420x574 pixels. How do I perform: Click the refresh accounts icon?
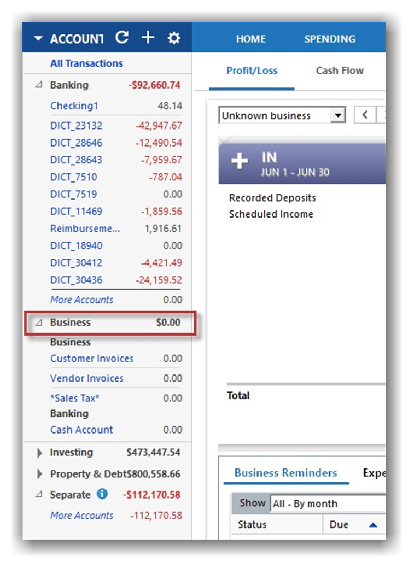tap(122, 38)
